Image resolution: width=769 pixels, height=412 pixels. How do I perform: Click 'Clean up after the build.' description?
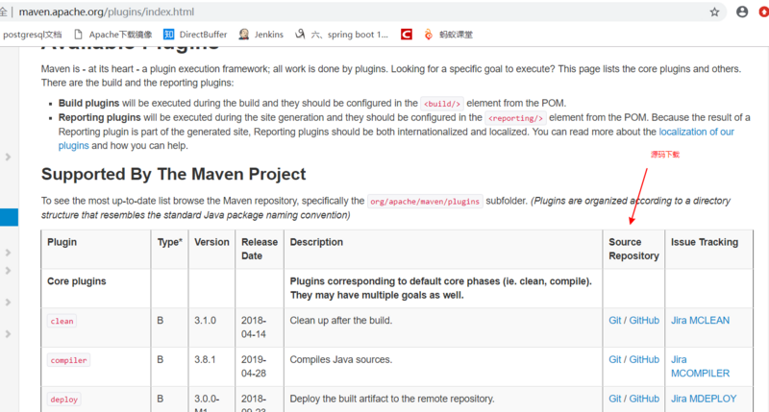tap(341, 321)
